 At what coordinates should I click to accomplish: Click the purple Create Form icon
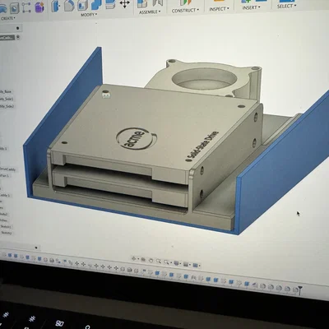click(x=39, y=7)
